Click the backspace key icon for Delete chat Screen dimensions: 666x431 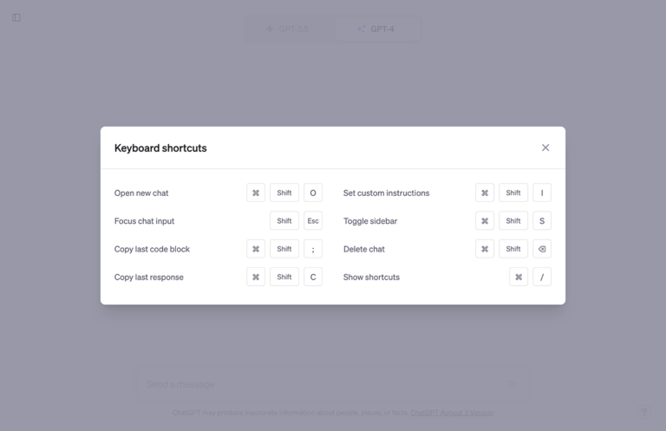click(x=542, y=249)
